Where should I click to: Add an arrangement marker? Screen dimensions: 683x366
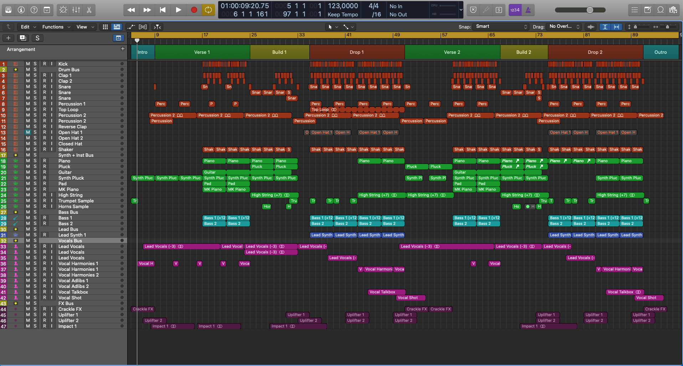click(123, 49)
